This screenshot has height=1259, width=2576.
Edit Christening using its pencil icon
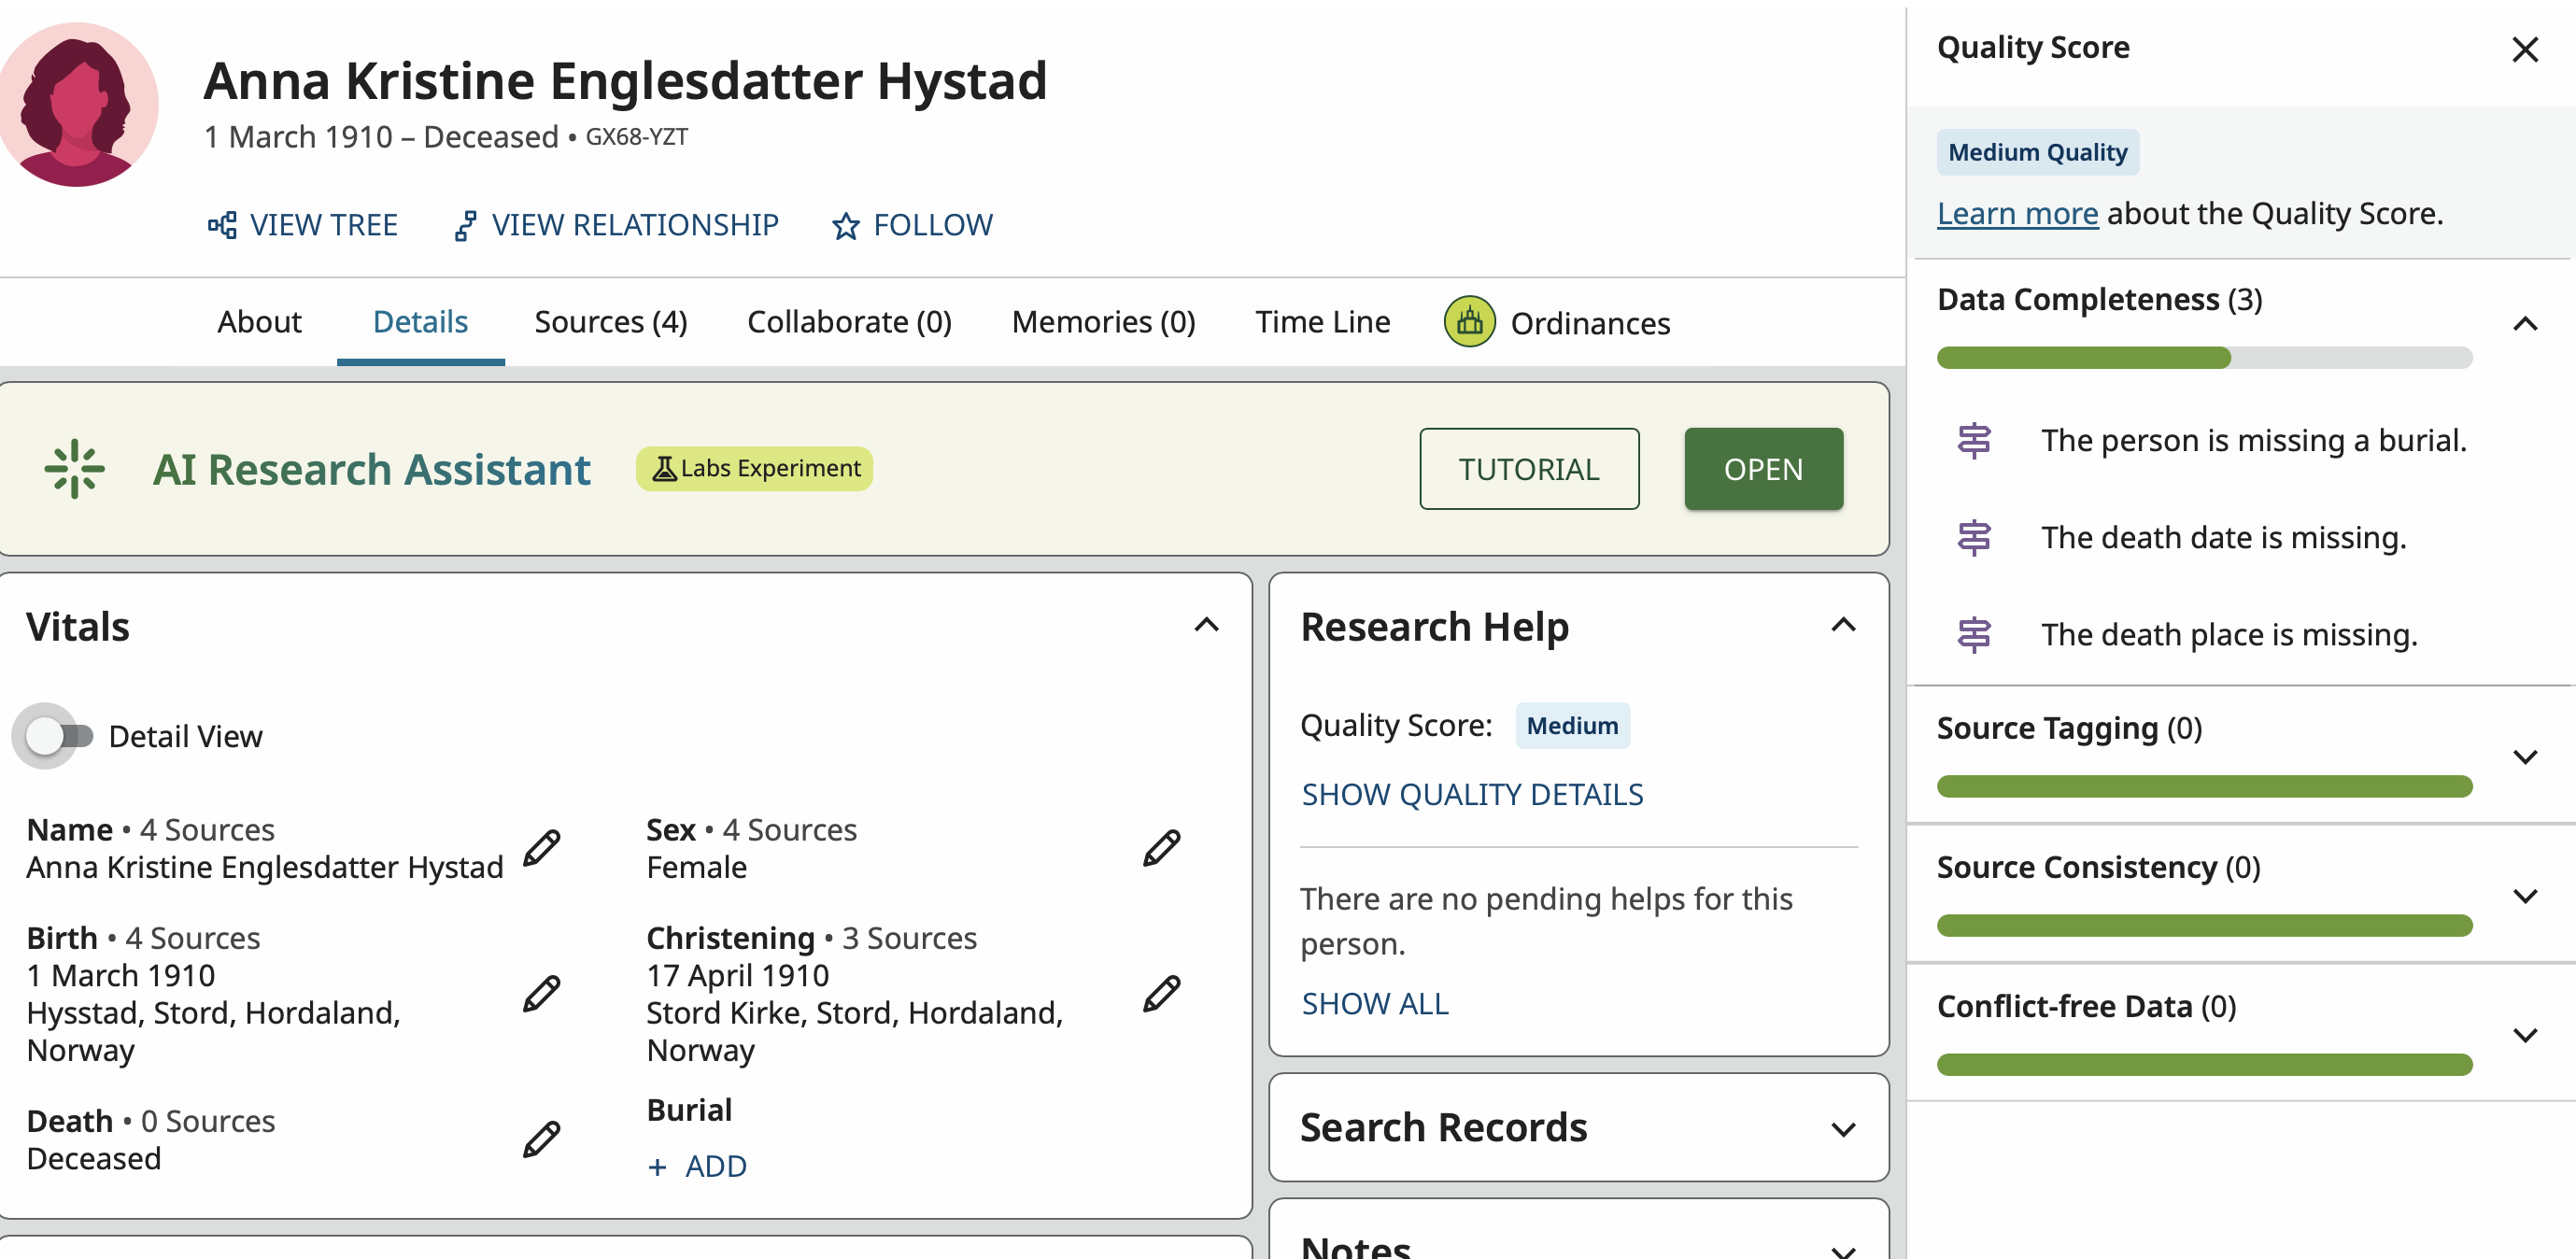[x=1161, y=994]
